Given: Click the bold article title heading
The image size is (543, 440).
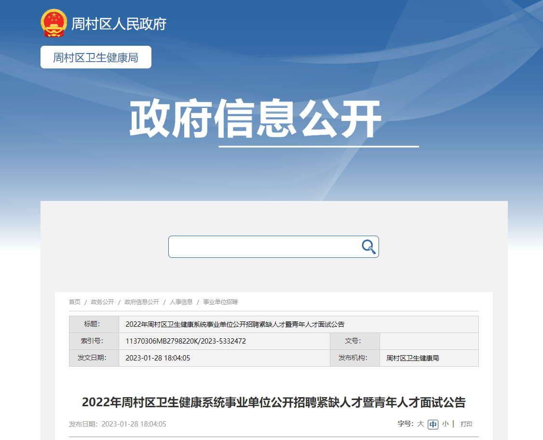Looking at the screenshot, I should pyautogui.click(x=273, y=402).
